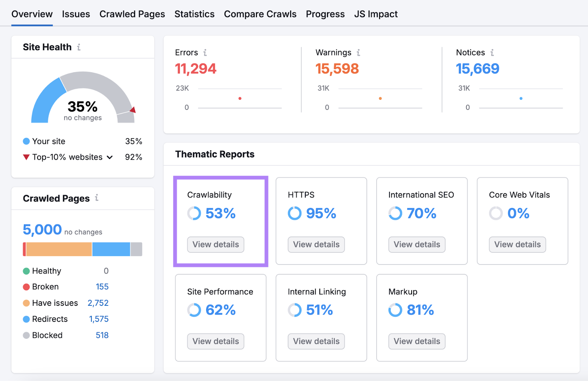Click the Core Web Vitals donut chart
Screen dimensions: 588x381
point(496,213)
